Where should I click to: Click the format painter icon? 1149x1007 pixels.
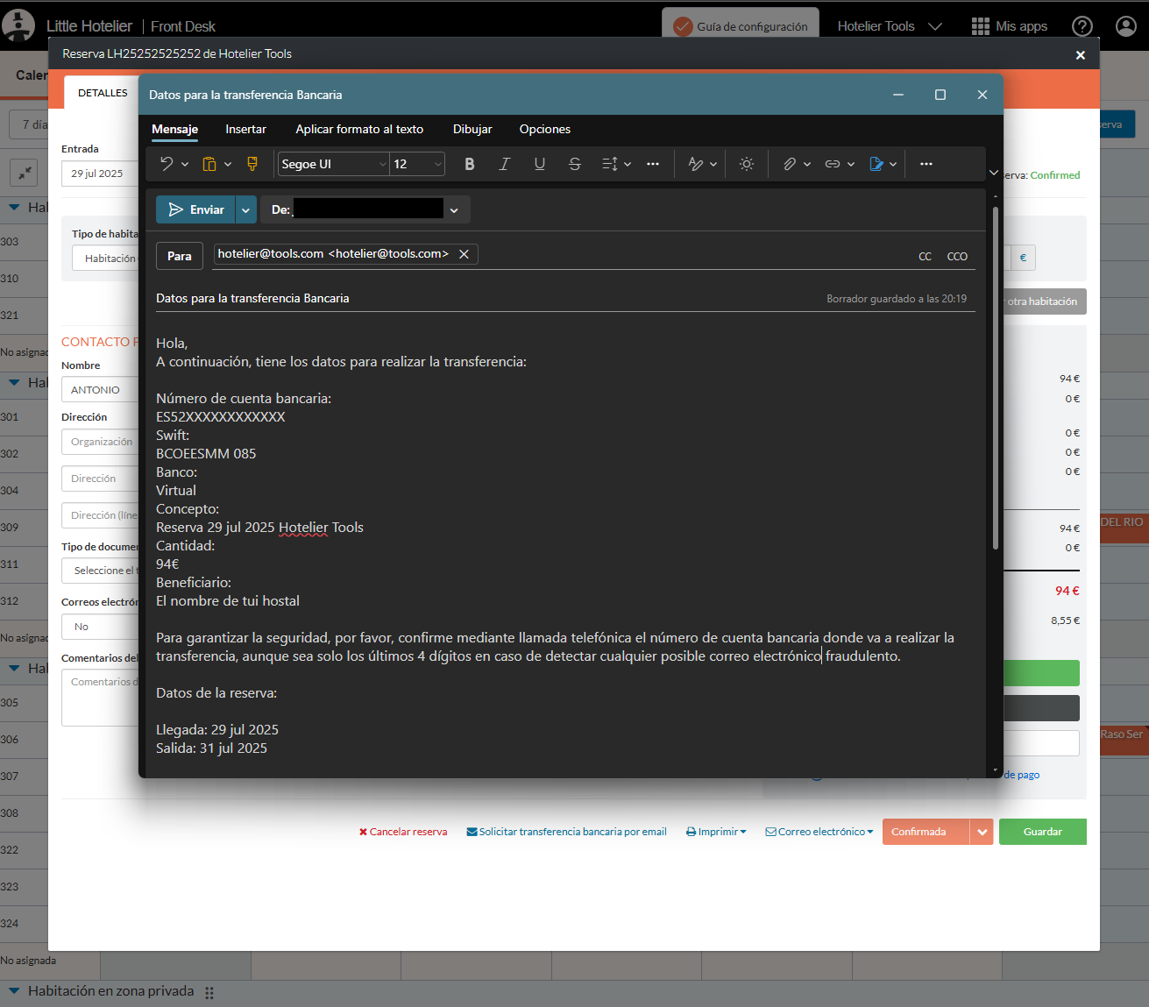point(252,164)
